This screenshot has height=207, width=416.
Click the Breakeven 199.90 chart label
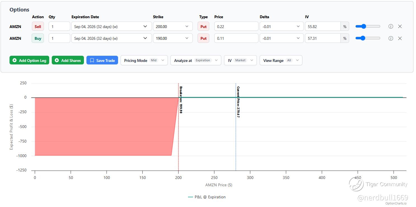[181, 100]
